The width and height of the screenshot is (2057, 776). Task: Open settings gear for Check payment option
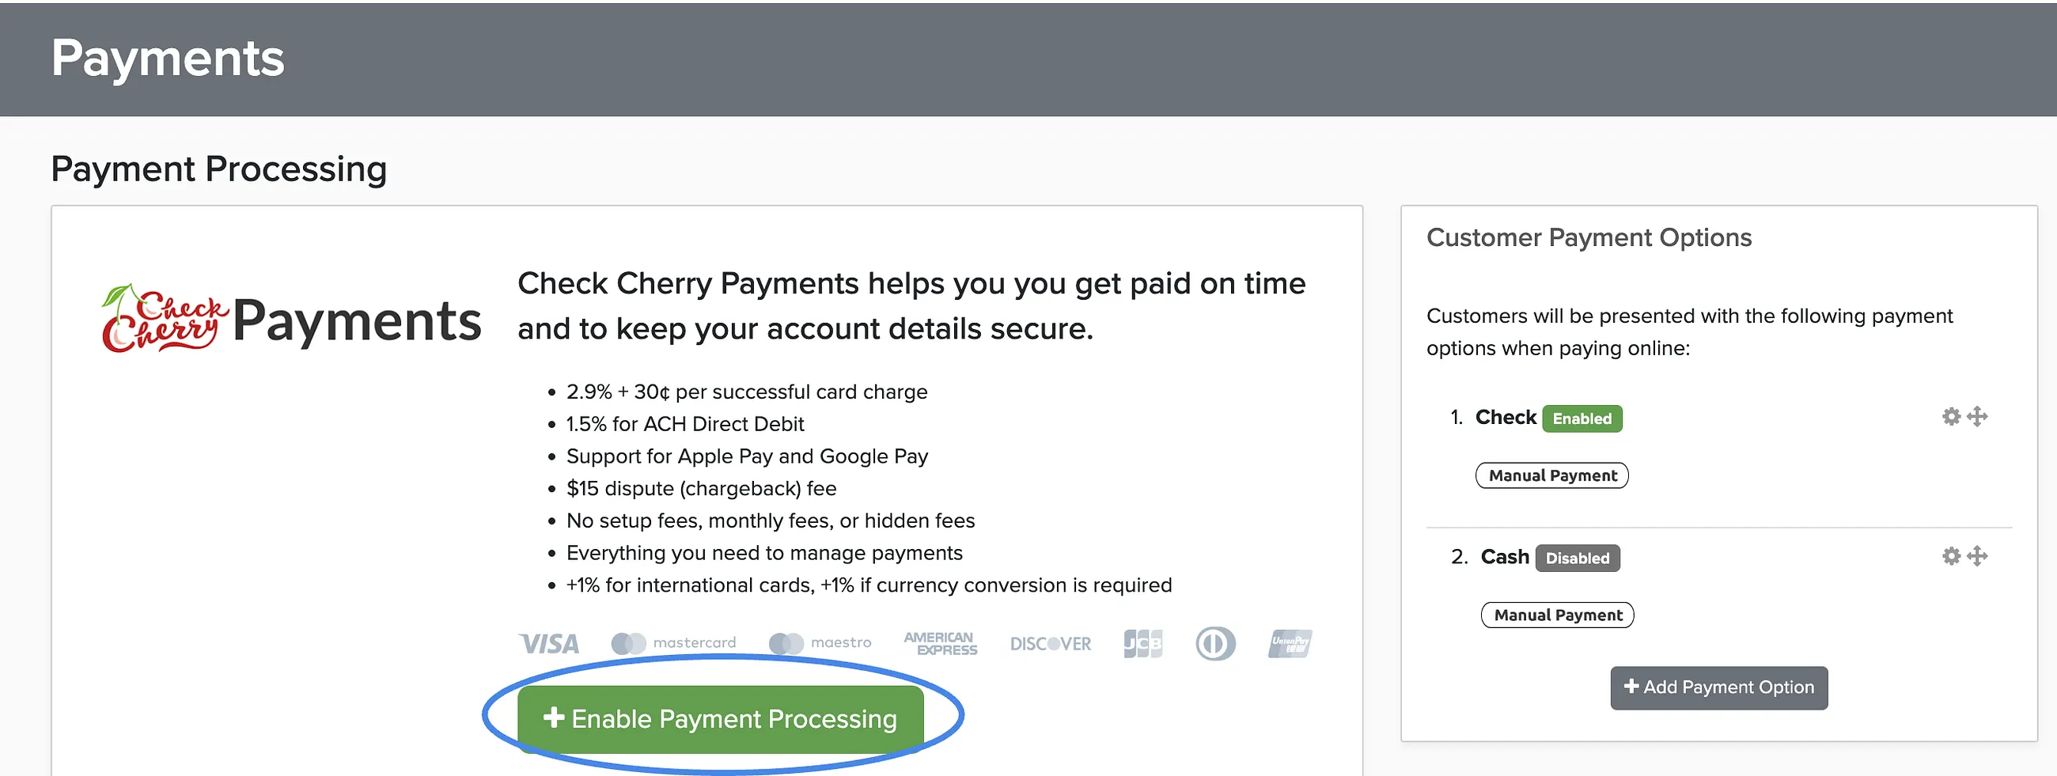pyautogui.click(x=1951, y=416)
